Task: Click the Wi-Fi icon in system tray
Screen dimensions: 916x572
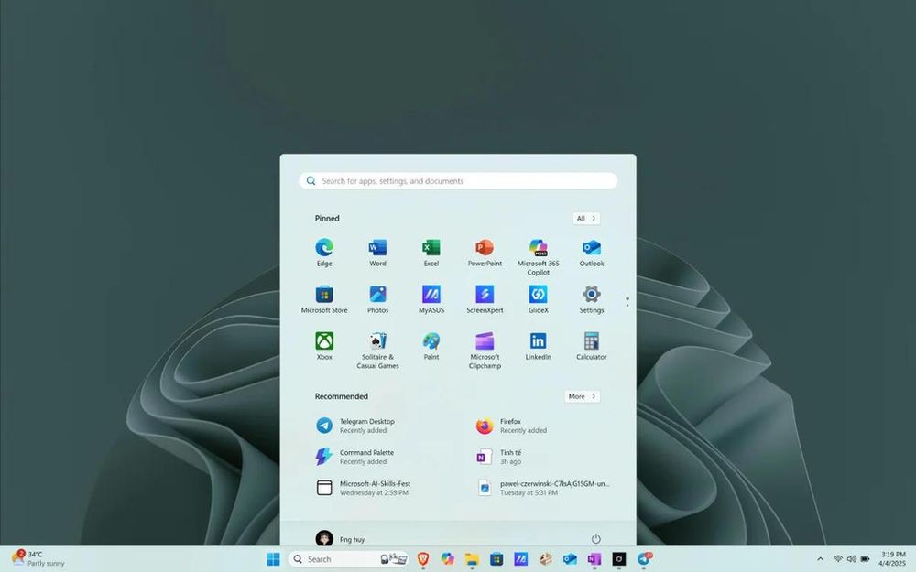Action: [x=838, y=559]
